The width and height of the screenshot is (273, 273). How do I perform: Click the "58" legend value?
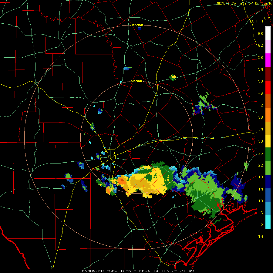click(261, 57)
